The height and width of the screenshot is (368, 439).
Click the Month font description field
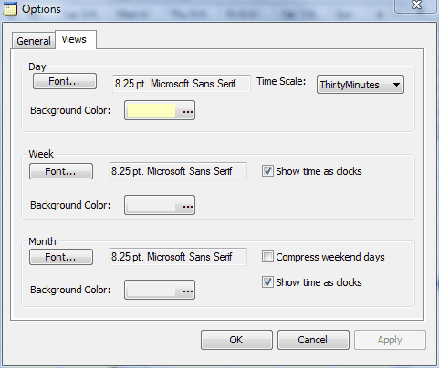[178, 257]
